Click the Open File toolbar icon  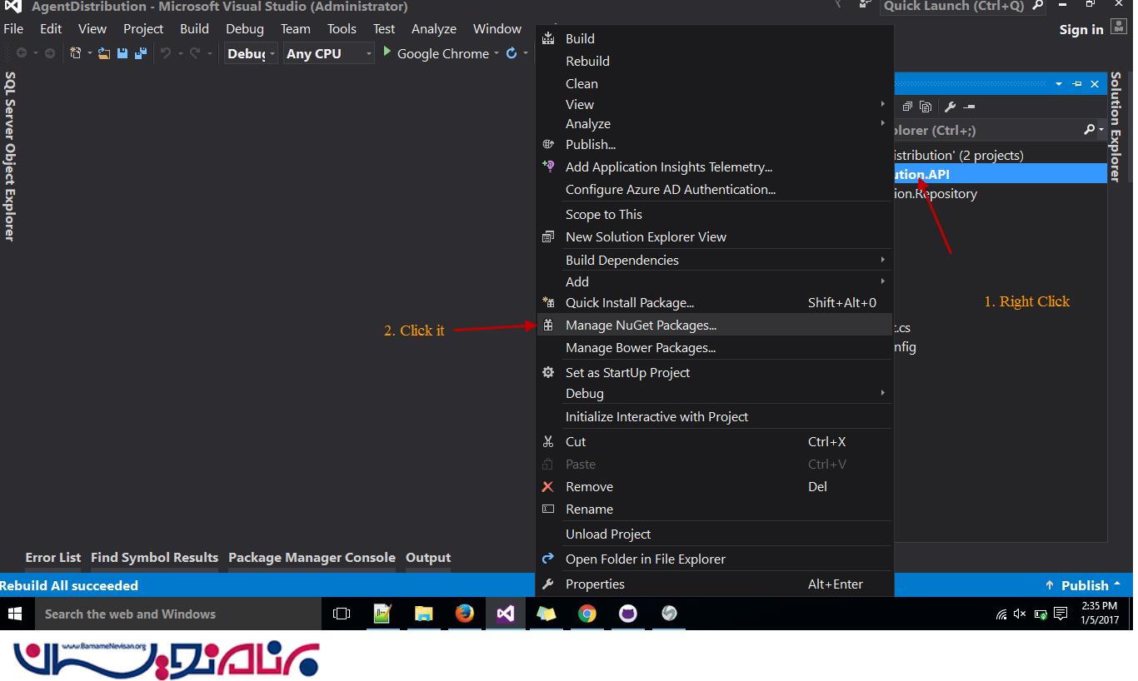[x=104, y=53]
